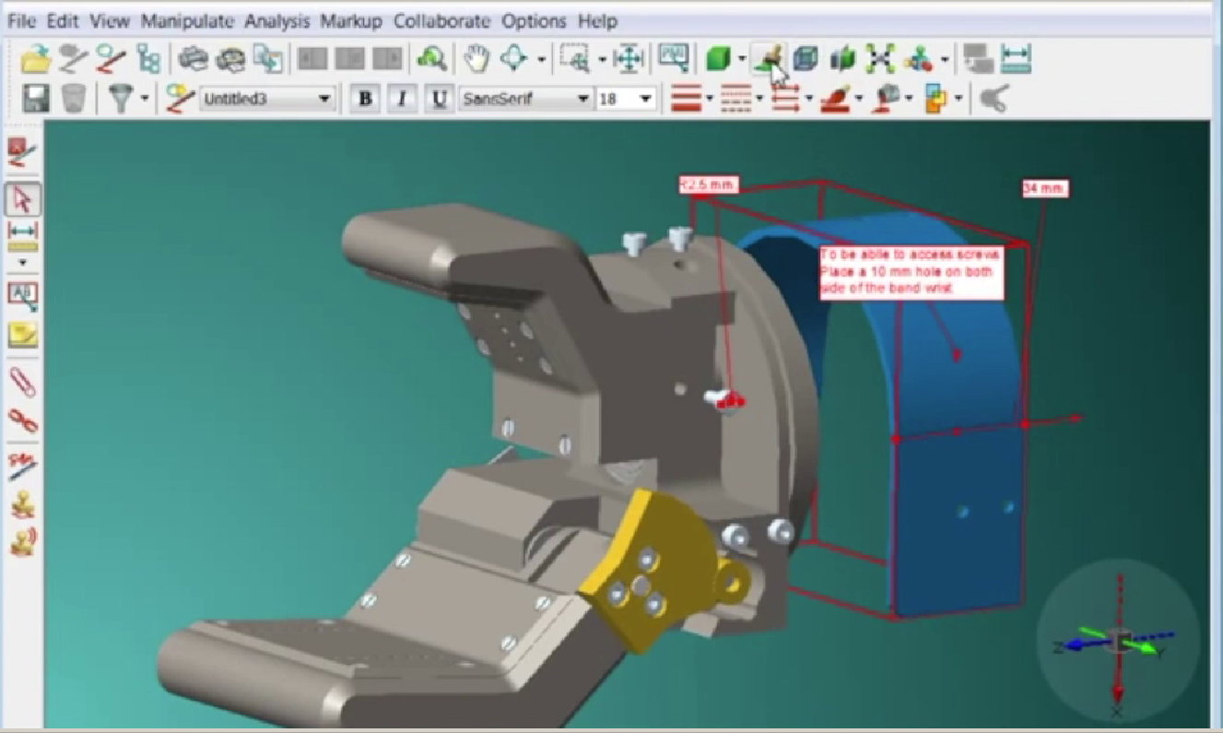Open the dashed line style dropdown
The image size is (1223, 733).
point(759,98)
